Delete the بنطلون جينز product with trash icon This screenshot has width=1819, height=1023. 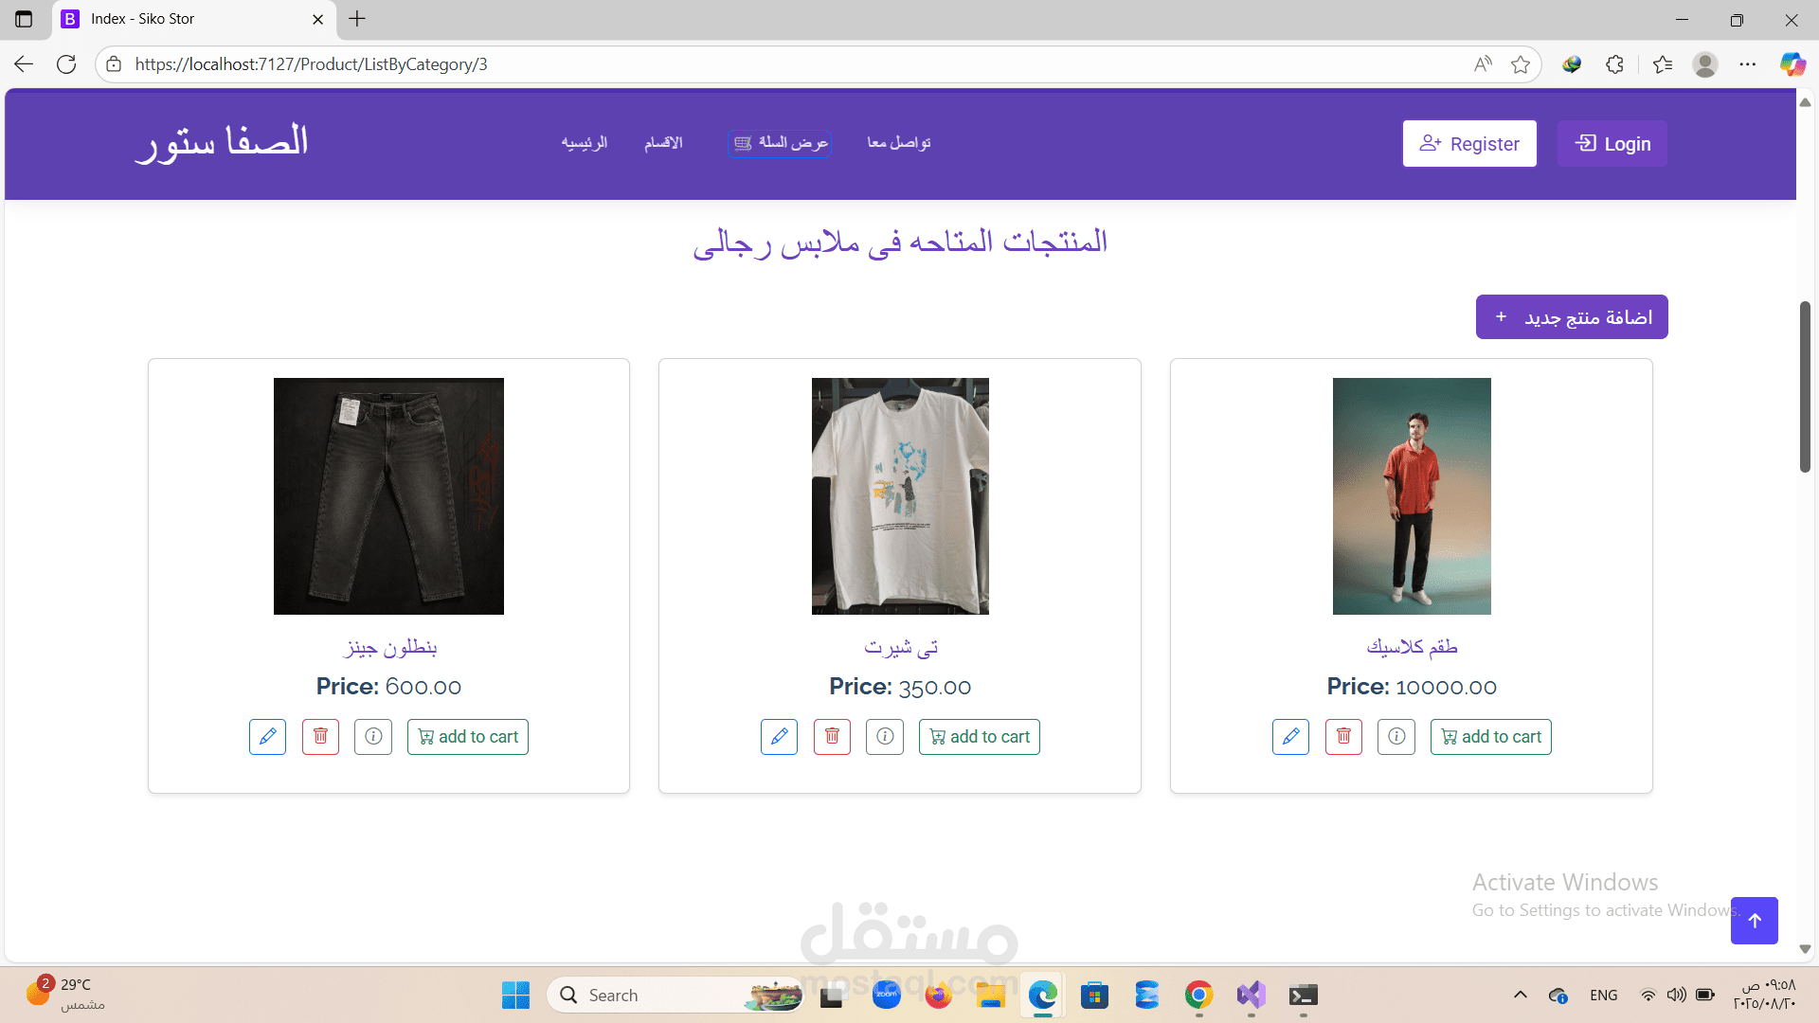click(x=320, y=737)
